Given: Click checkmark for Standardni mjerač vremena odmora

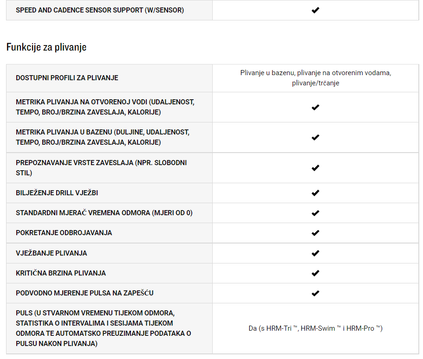Looking at the screenshot, I should pos(315,213).
